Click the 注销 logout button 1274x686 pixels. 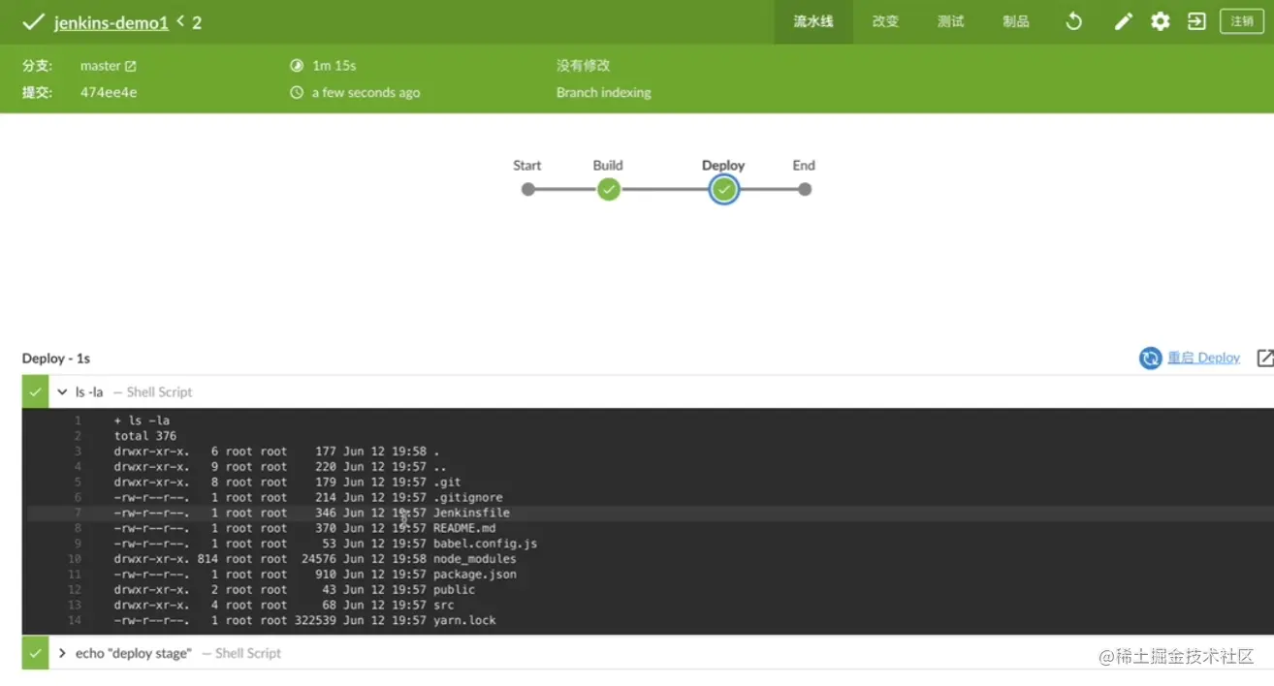[x=1242, y=21]
